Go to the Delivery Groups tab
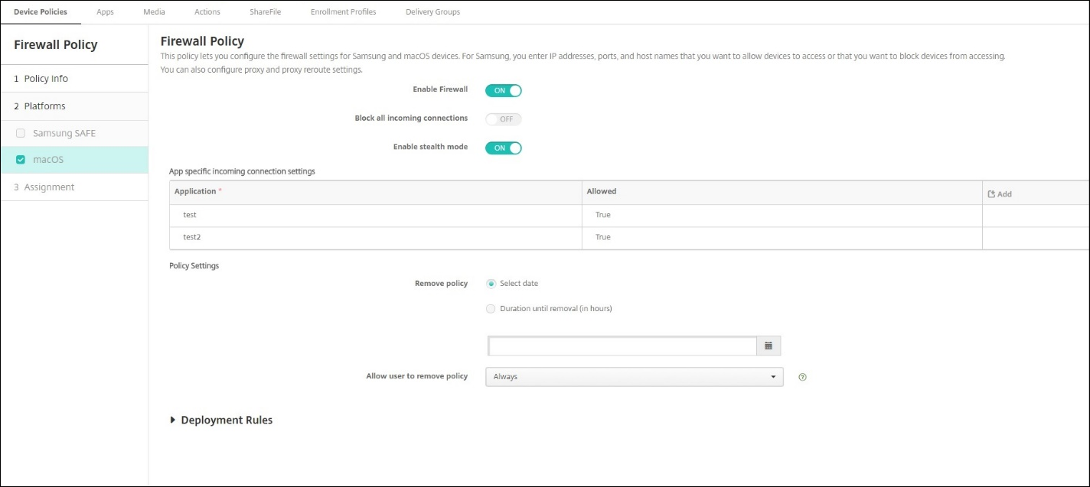This screenshot has width=1090, height=487. [x=432, y=12]
